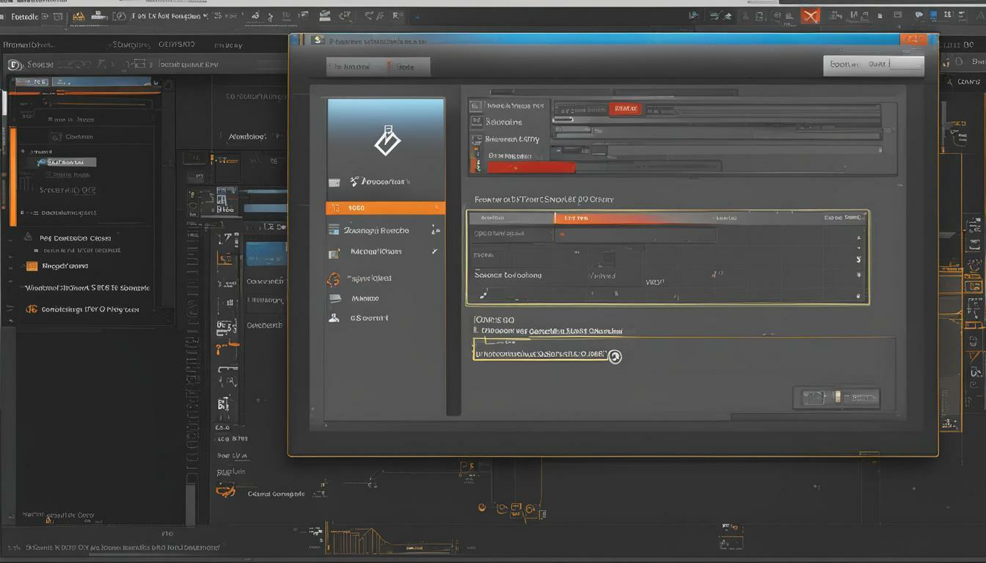
Task: Click the warning triangle icon in left panel
Action: coord(28,238)
